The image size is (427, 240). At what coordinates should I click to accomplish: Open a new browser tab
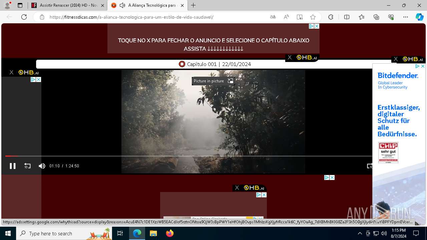193,5
